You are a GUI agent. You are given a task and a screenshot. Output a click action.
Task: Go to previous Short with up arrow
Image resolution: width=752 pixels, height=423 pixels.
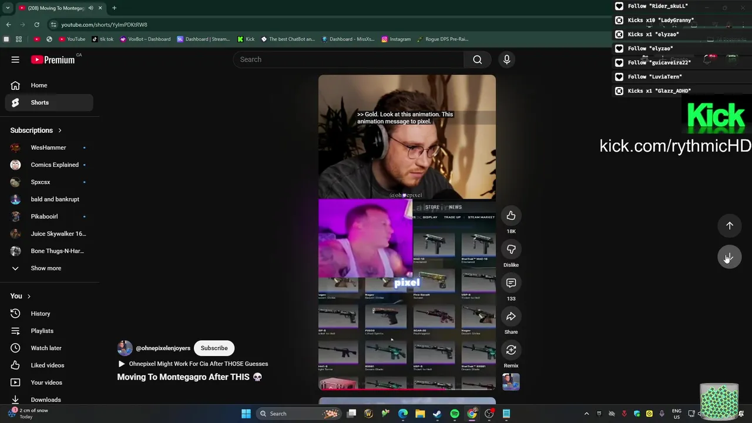pos(729,226)
